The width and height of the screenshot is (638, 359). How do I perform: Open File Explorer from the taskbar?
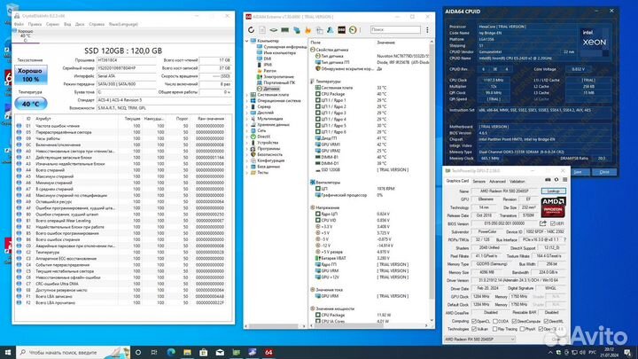(187, 353)
